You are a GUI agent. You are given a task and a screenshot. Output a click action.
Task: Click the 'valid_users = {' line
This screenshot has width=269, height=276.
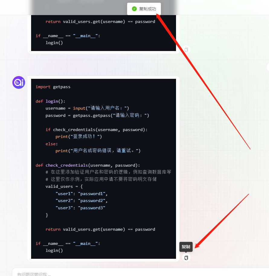point(64,186)
